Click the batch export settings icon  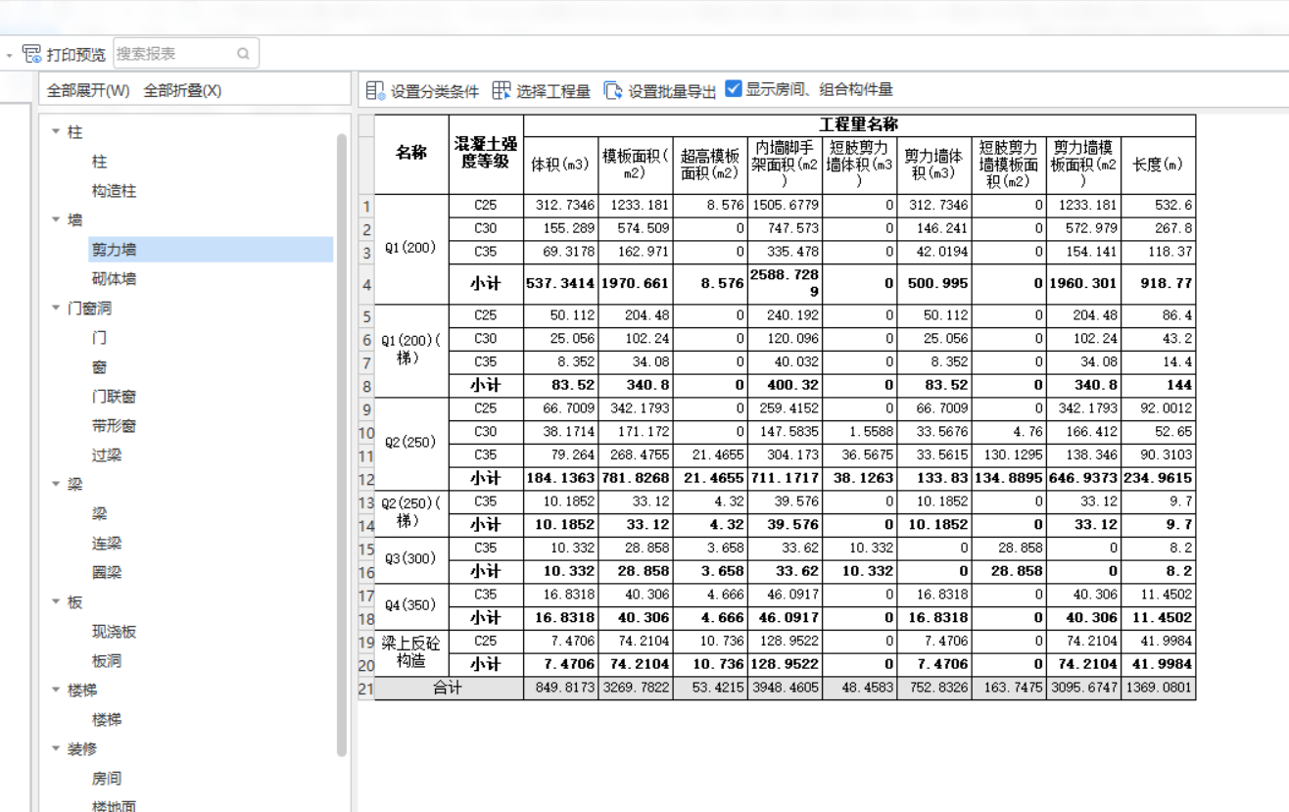point(613,90)
